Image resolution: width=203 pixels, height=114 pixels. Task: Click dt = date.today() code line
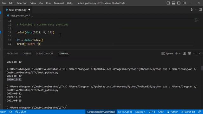(x=30, y=40)
